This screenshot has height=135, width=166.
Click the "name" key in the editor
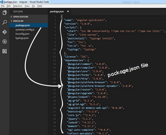(x=68, y=20)
